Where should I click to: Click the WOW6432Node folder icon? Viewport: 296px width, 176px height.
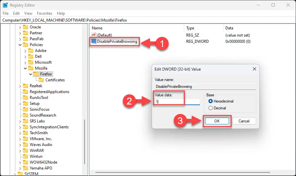point(25,162)
